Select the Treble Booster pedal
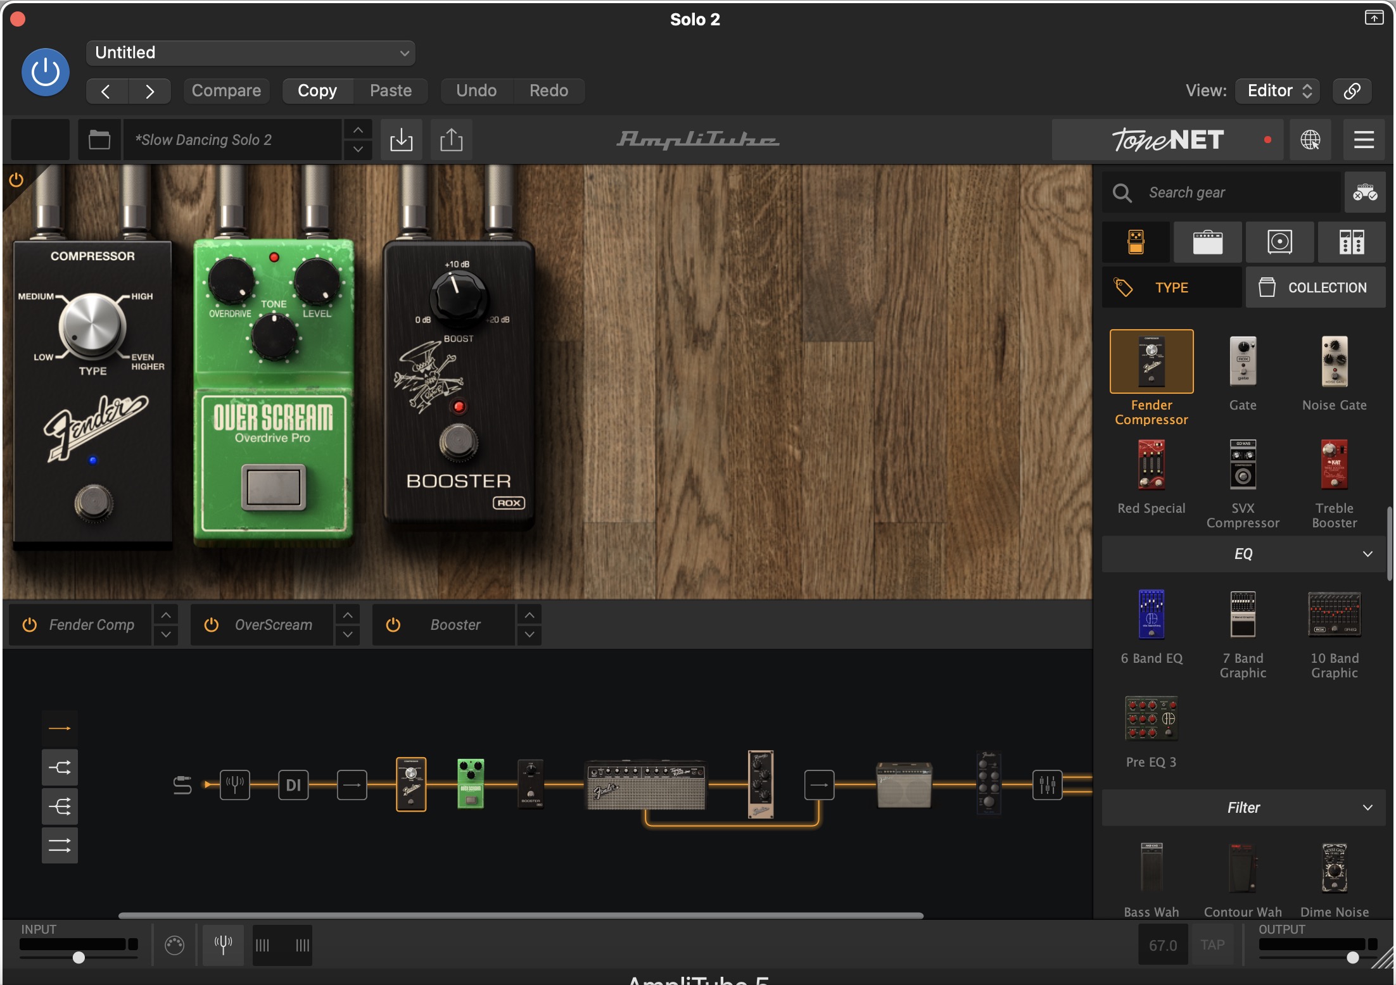 pyautogui.click(x=1334, y=465)
